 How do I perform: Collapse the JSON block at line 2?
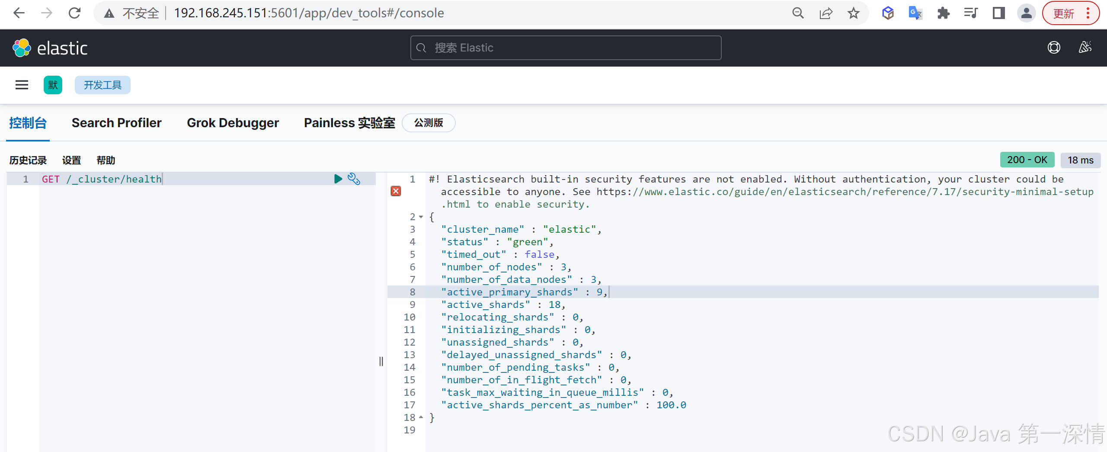(421, 217)
